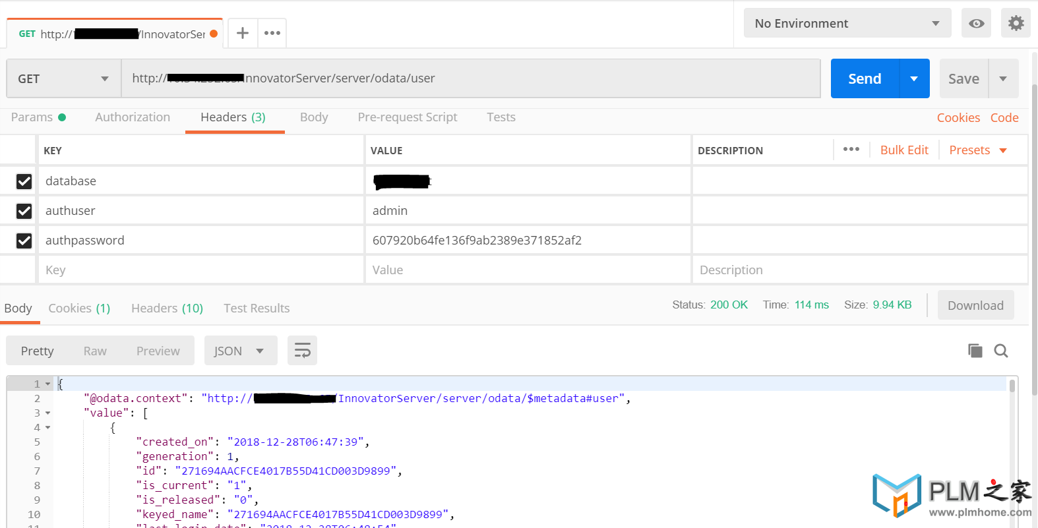Open the response Headers (10) tab
1038x528 pixels.
[x=167, y=308]
